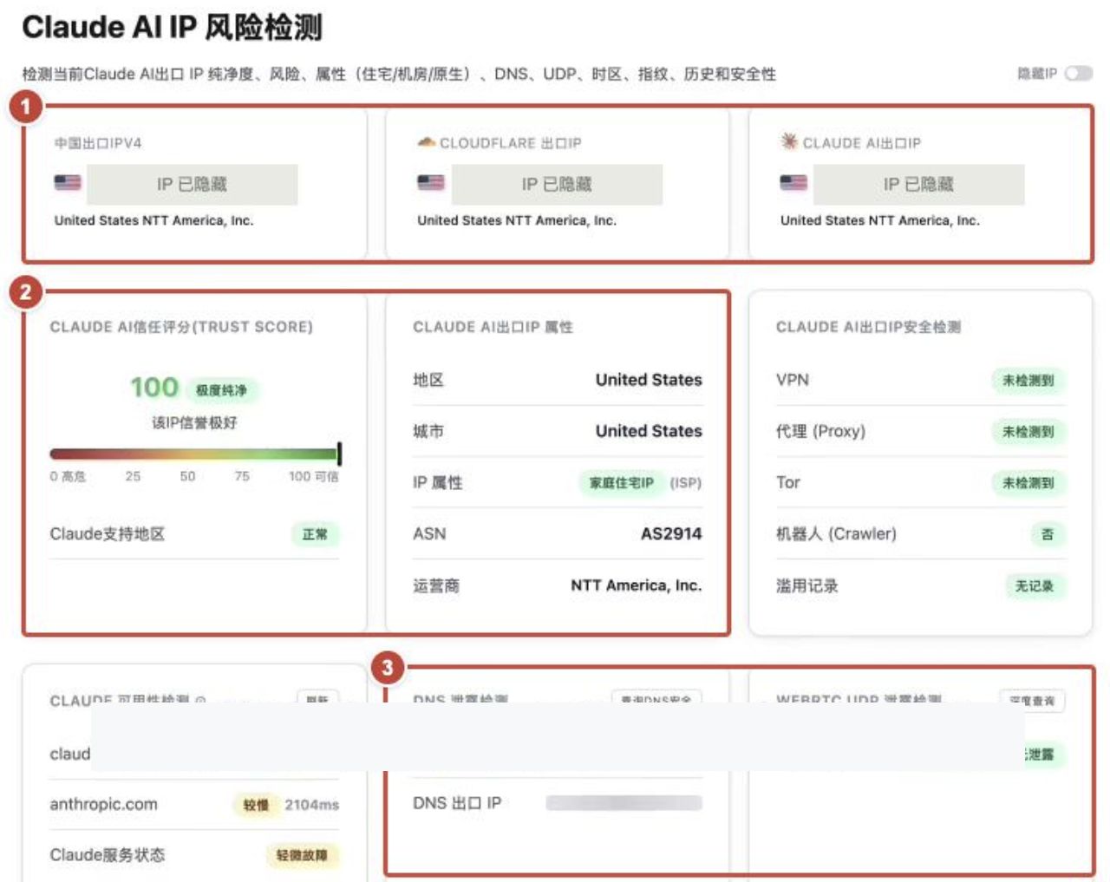
Task: Click the US flag in Cloudflare 出口IP card
Action: pos(430,182)
